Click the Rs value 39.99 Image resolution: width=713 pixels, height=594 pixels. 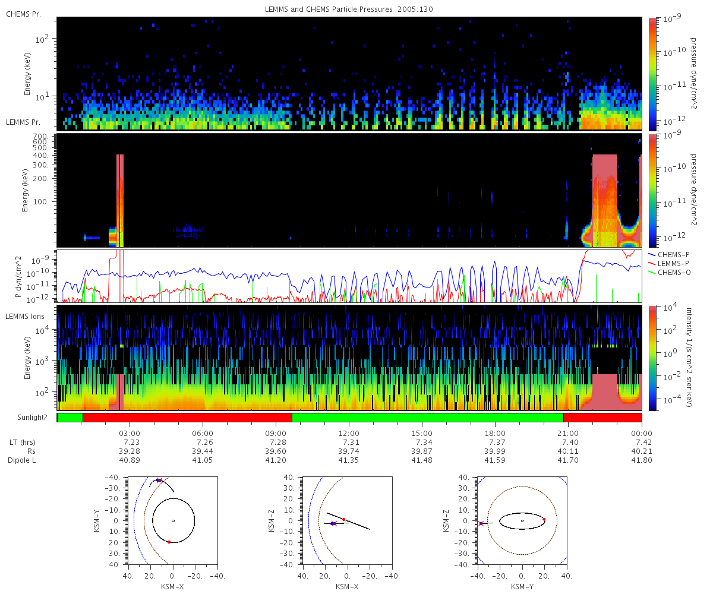tap(495, 451)
